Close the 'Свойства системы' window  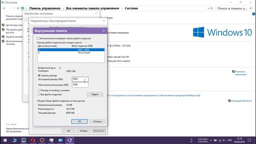click(x=96, y=14)
